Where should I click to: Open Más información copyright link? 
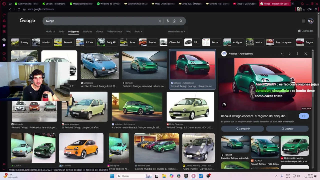(286, 122)
